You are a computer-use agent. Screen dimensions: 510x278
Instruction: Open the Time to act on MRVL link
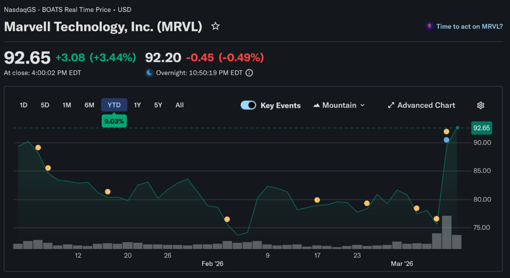[x=469, y=26]
